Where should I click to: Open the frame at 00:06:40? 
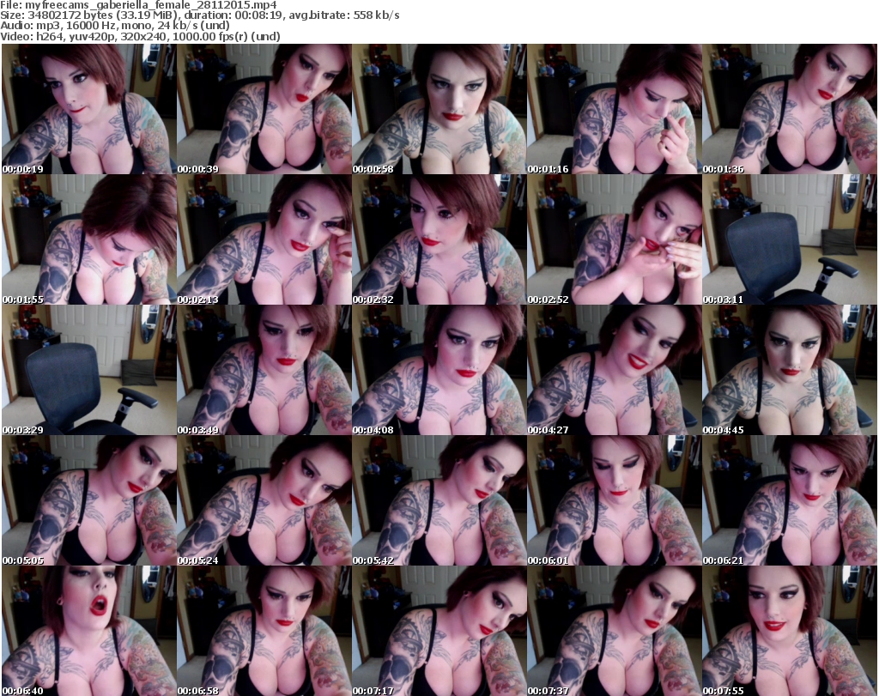coord(89,631)
